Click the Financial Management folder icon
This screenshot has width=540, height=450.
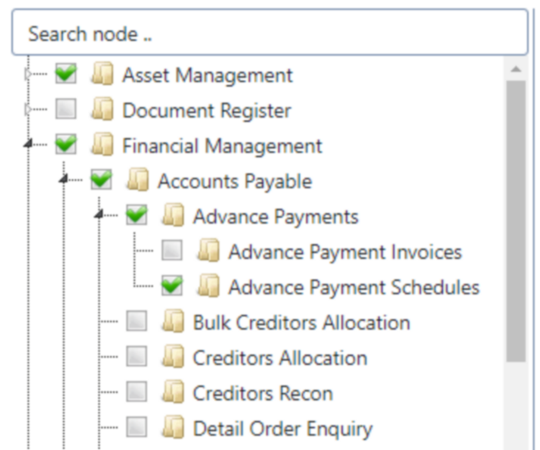click(102, 144)
